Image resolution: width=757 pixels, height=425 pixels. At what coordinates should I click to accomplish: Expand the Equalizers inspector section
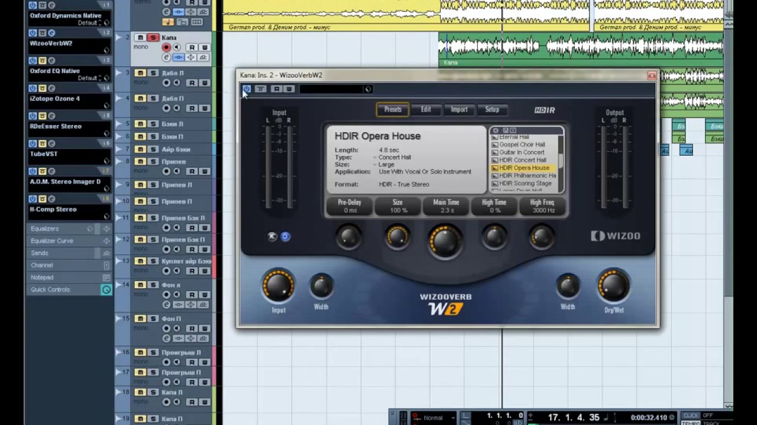70,228
